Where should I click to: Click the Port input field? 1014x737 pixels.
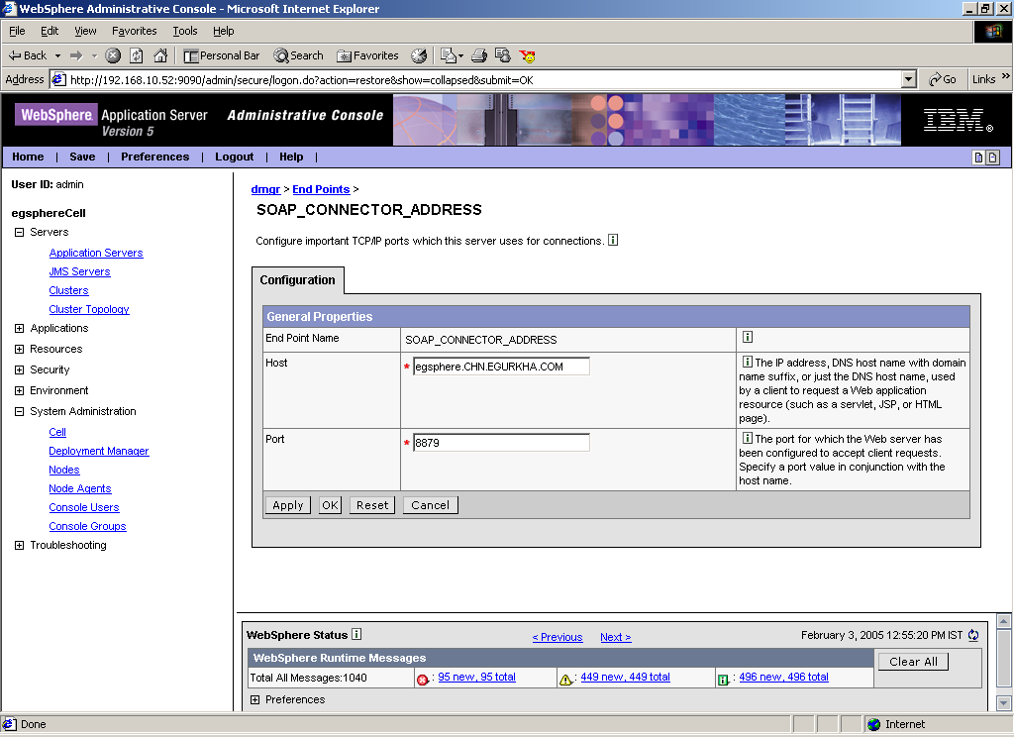pyautogui.click(x=501, y=443)
